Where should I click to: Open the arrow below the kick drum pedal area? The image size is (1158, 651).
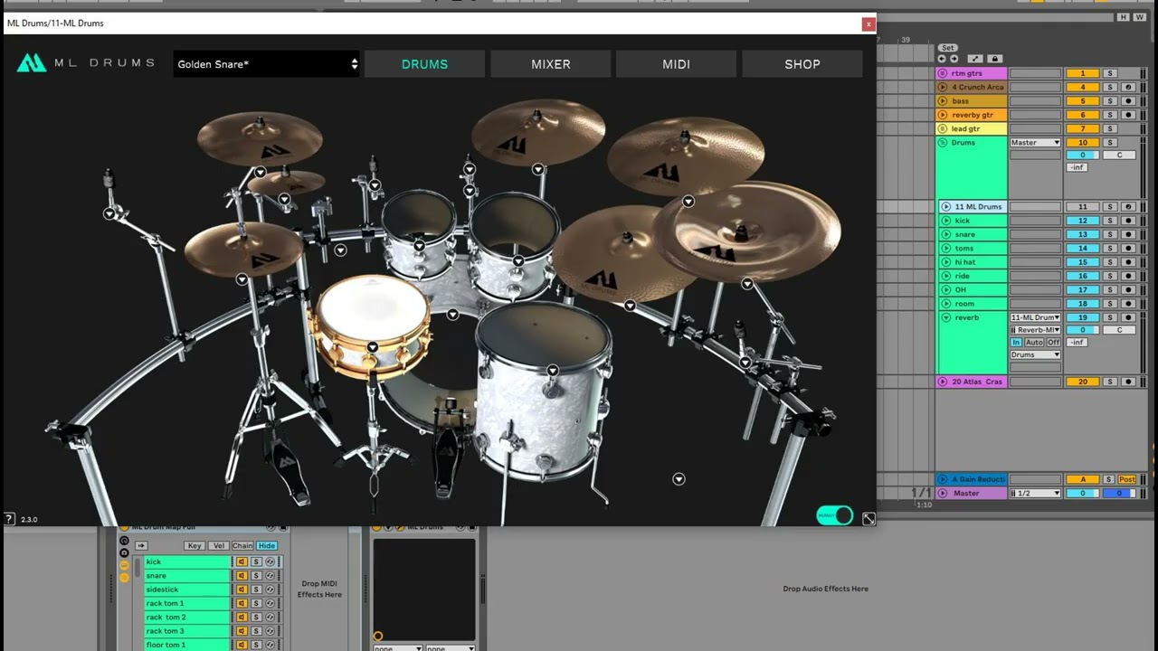pos(679,479)
